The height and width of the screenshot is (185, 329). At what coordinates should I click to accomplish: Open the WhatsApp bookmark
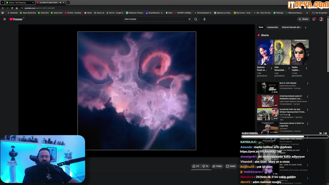click(278, 13)
